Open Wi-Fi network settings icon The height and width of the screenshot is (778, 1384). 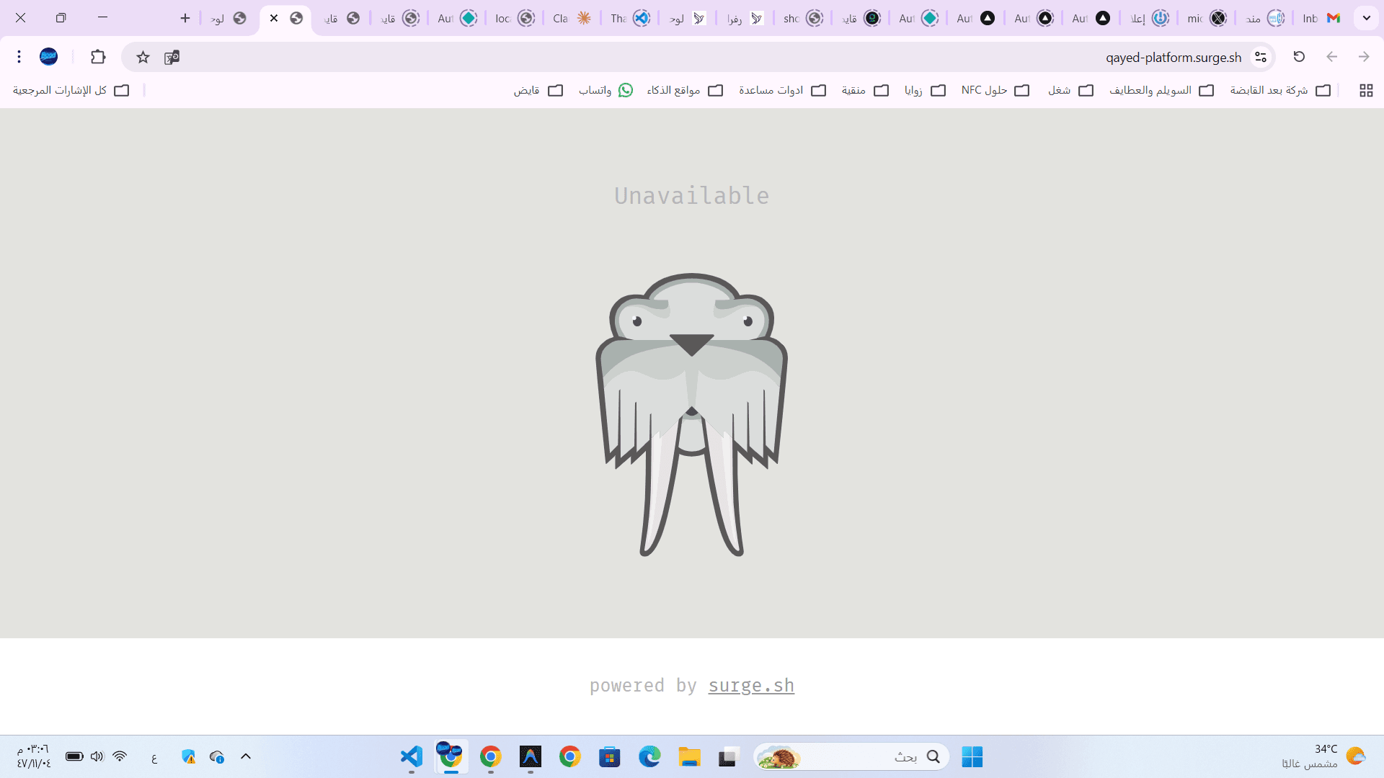pos(120,756)
